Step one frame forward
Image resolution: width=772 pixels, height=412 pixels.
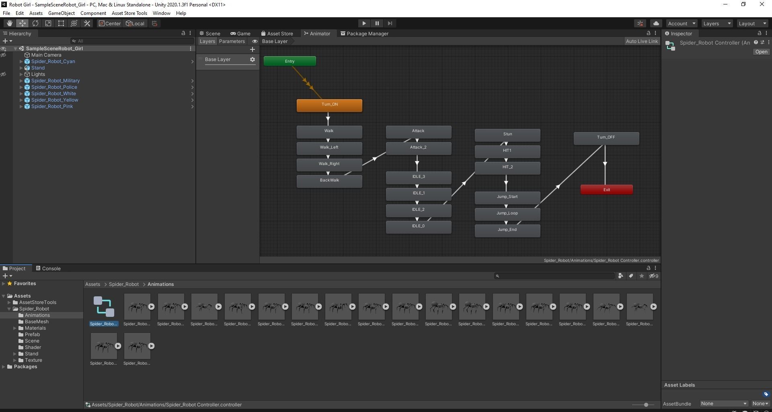click(390, 23)
